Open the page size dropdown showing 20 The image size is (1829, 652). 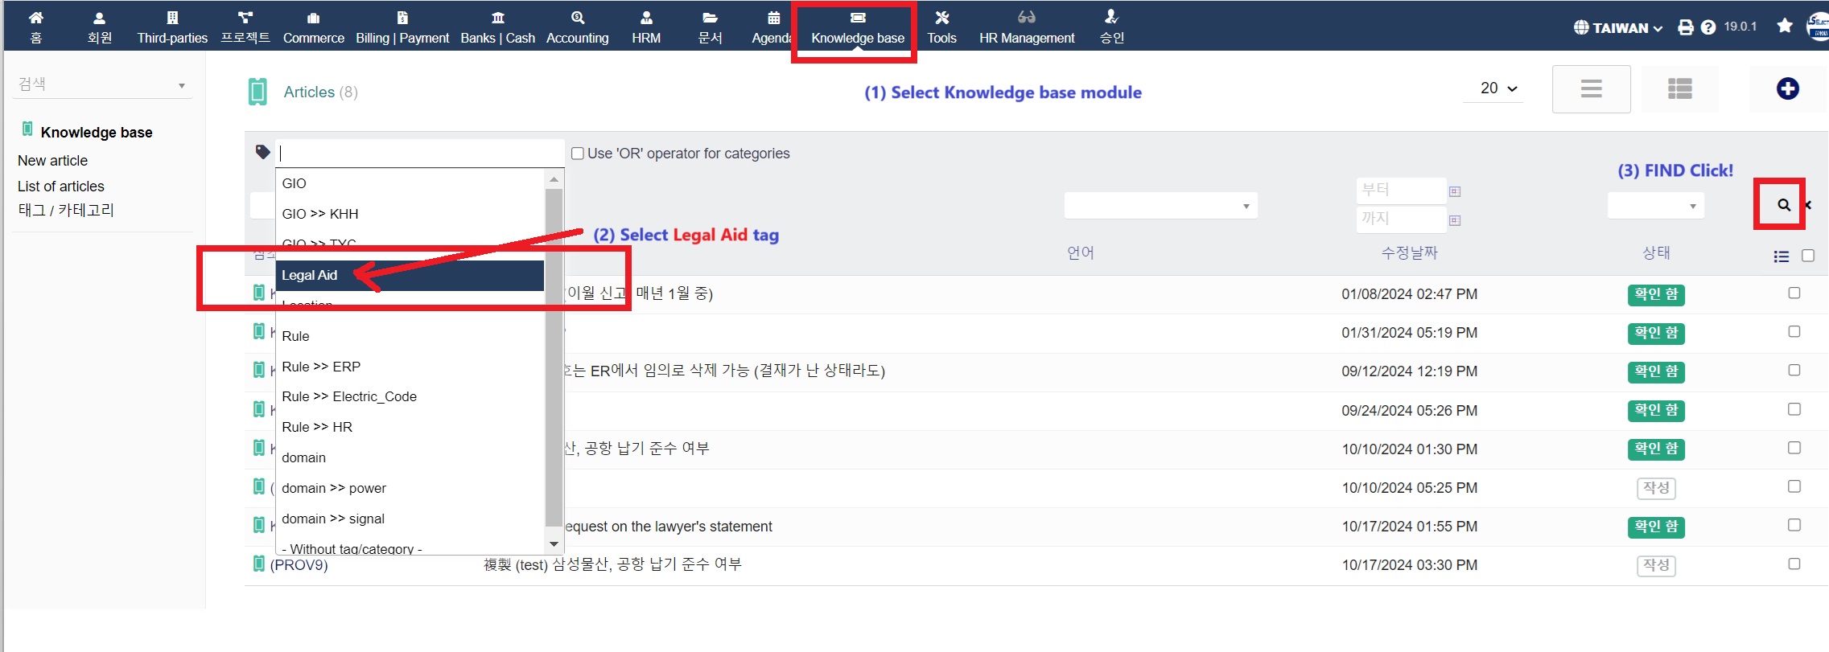tap(1498, 88)
